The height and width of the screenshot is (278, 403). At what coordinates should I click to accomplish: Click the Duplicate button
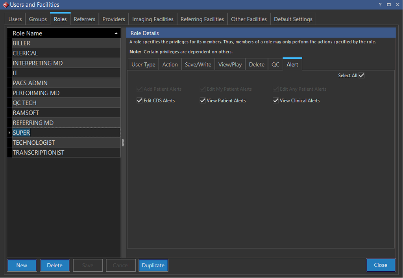153,265
